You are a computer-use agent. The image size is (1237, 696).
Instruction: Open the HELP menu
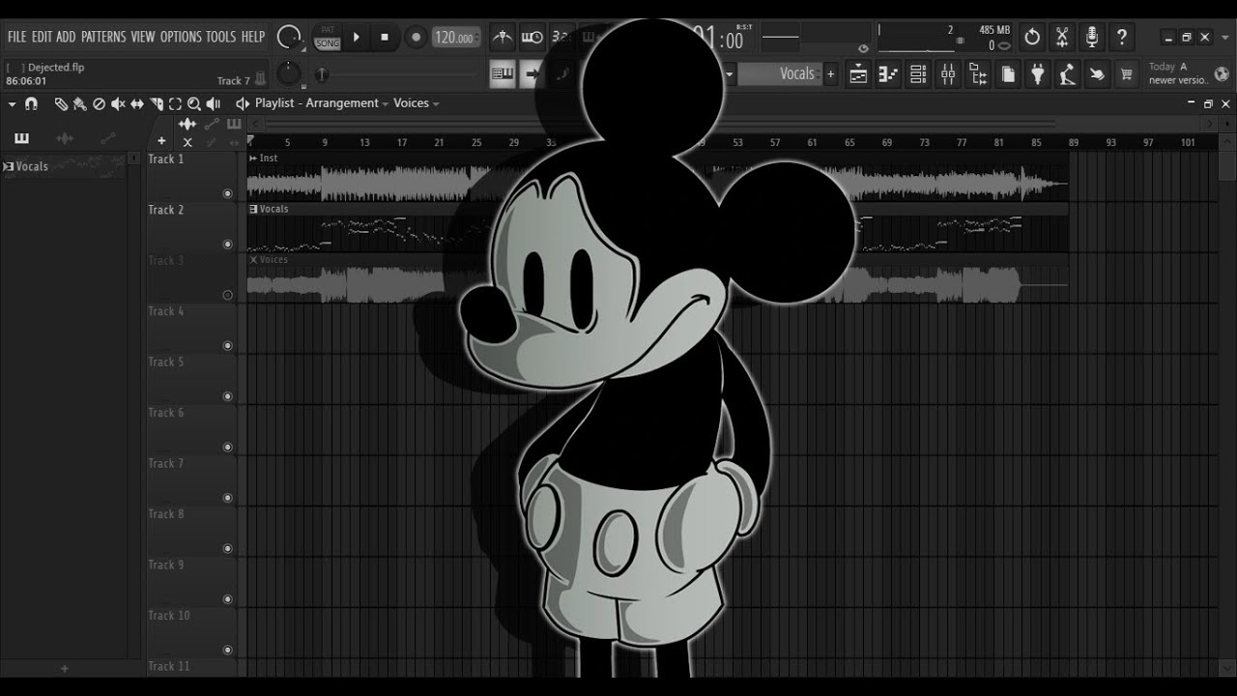point(252,37)
